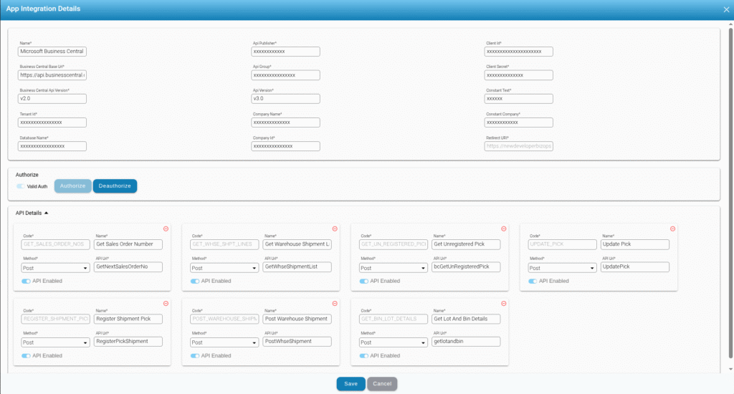This screenshot has width=734, height=394.
Task: Close the App Integration Details dialog
Action: point(726,9)
